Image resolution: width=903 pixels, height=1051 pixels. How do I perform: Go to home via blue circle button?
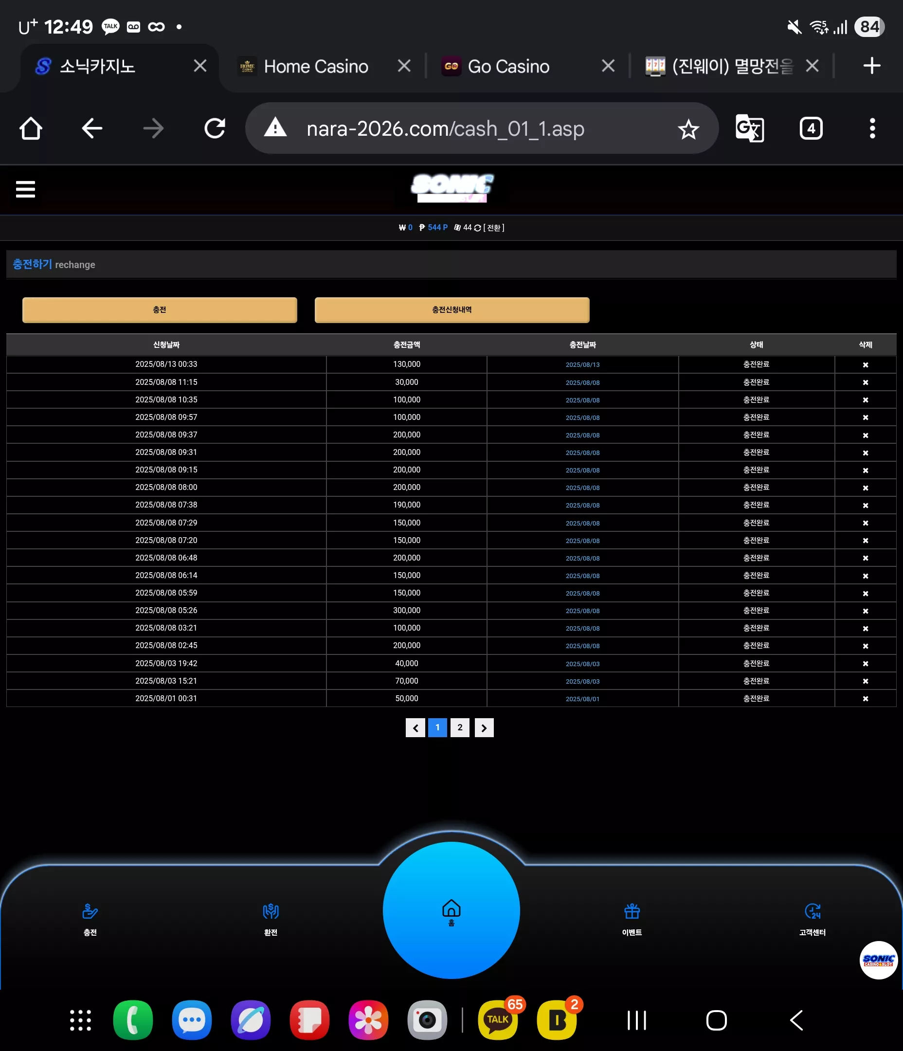[x=451, y=910]
